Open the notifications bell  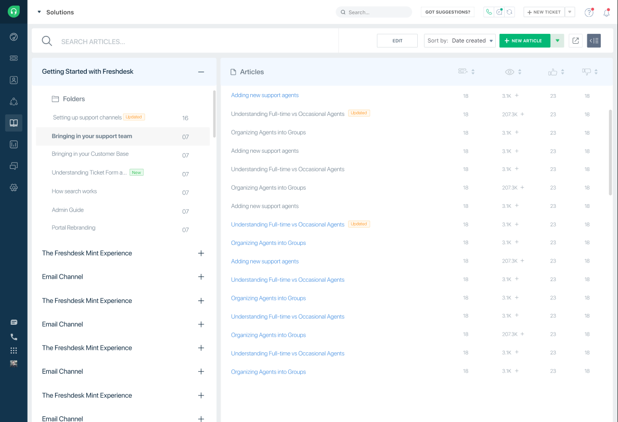click(607, 12)
